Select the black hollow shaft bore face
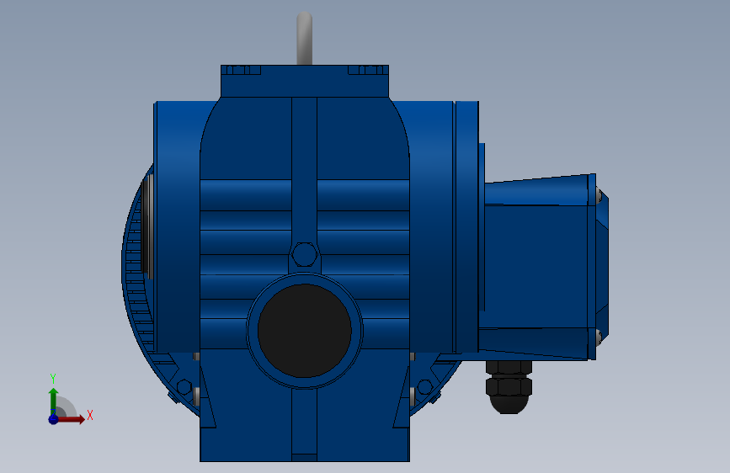 [305, 331]
